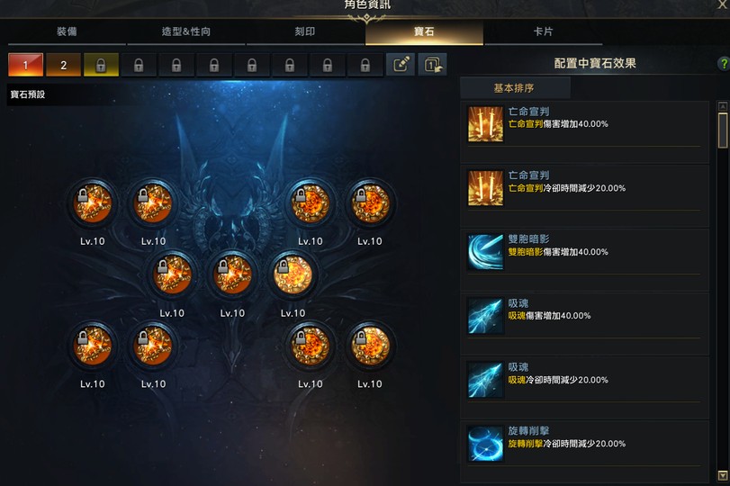Close the 角色資訊 window
This screenshot has width=730, height=486.
pos(723,4)
